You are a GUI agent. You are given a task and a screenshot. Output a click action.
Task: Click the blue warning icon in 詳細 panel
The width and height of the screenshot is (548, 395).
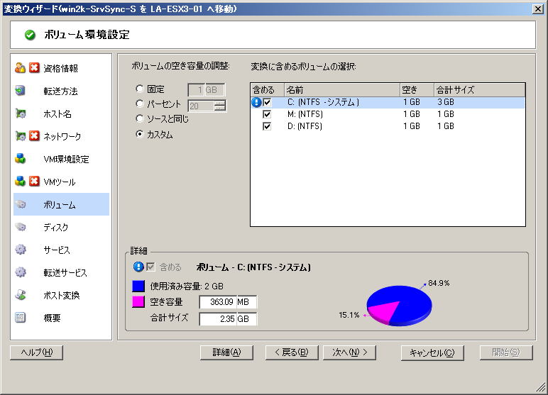point(138,267)
